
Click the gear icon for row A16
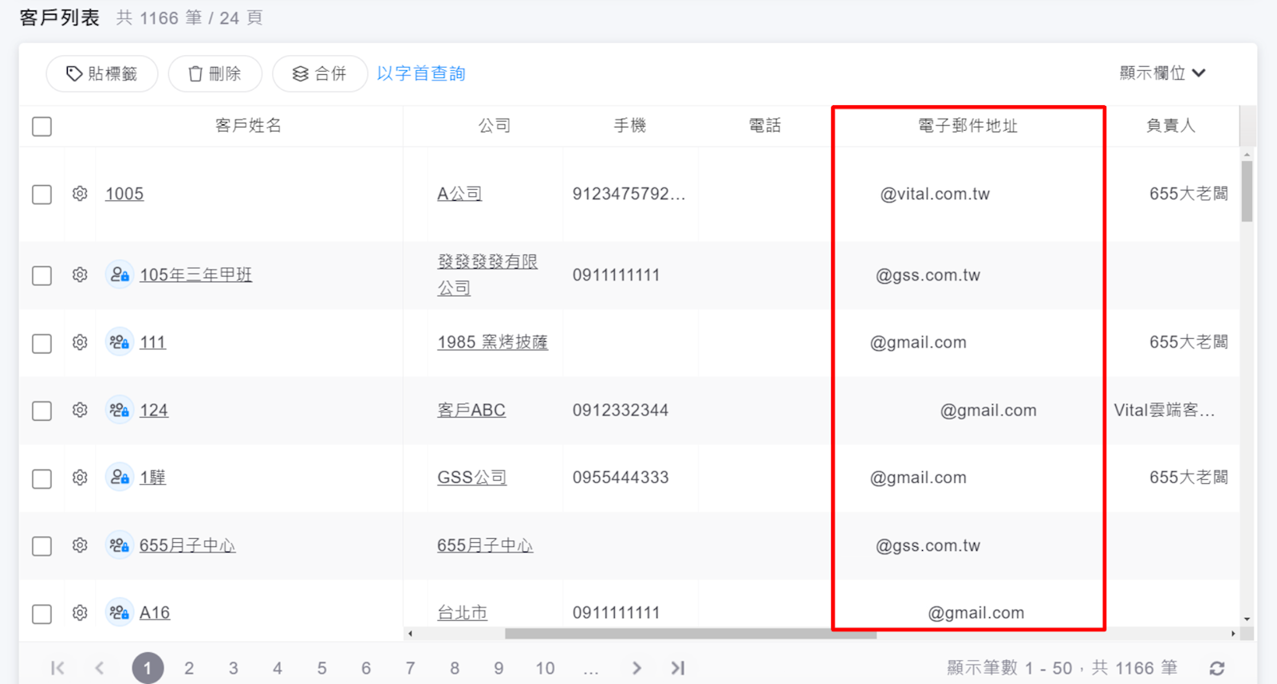pos(80,613)
